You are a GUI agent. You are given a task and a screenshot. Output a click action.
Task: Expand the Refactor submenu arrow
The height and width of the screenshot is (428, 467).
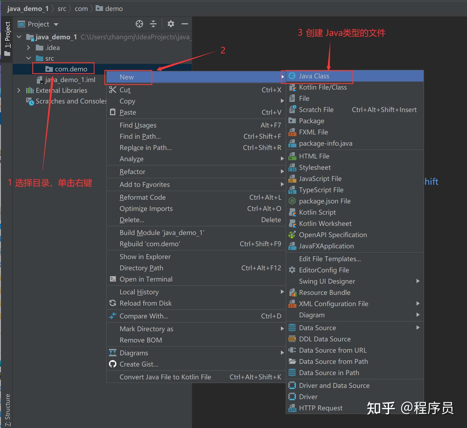click(282, 171)
